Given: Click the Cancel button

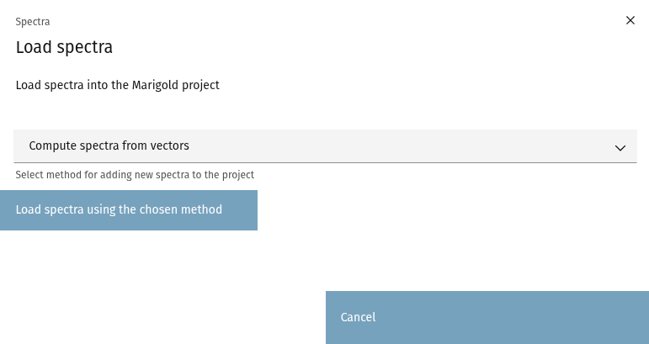Looking at the screenshot, I should 487,317.
